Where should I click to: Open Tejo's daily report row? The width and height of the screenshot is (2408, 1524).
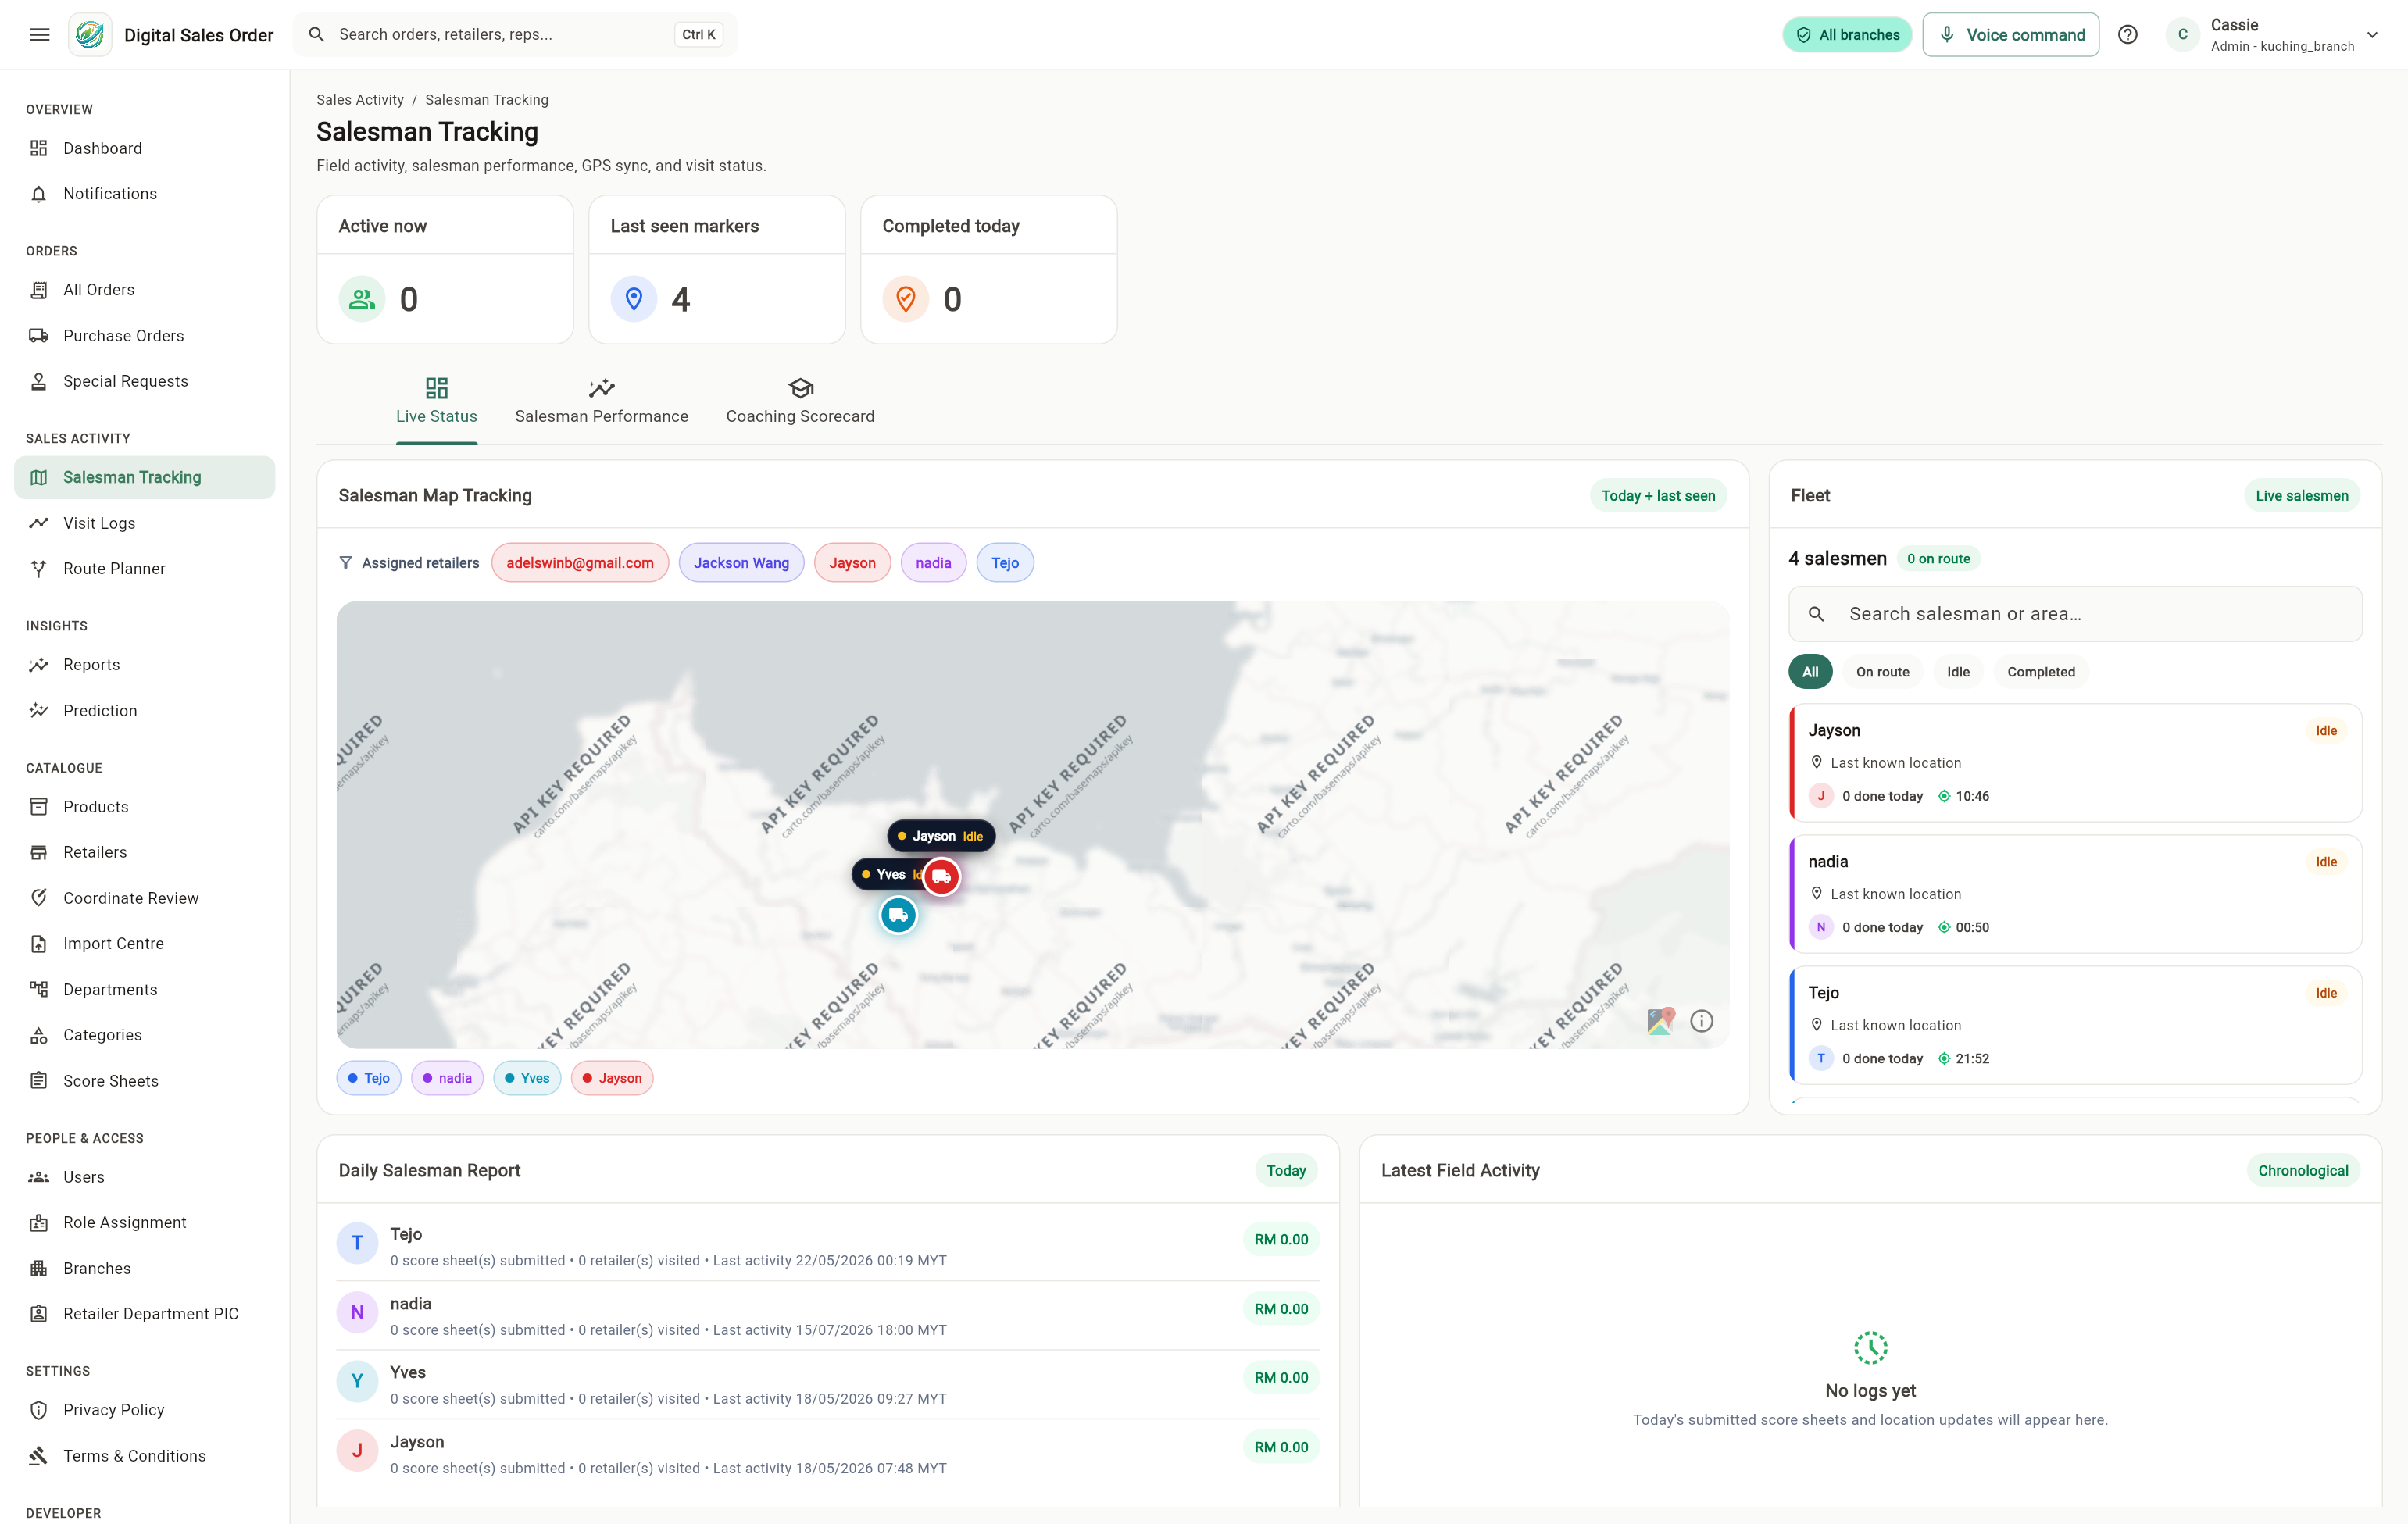(x=828, y=1246)
